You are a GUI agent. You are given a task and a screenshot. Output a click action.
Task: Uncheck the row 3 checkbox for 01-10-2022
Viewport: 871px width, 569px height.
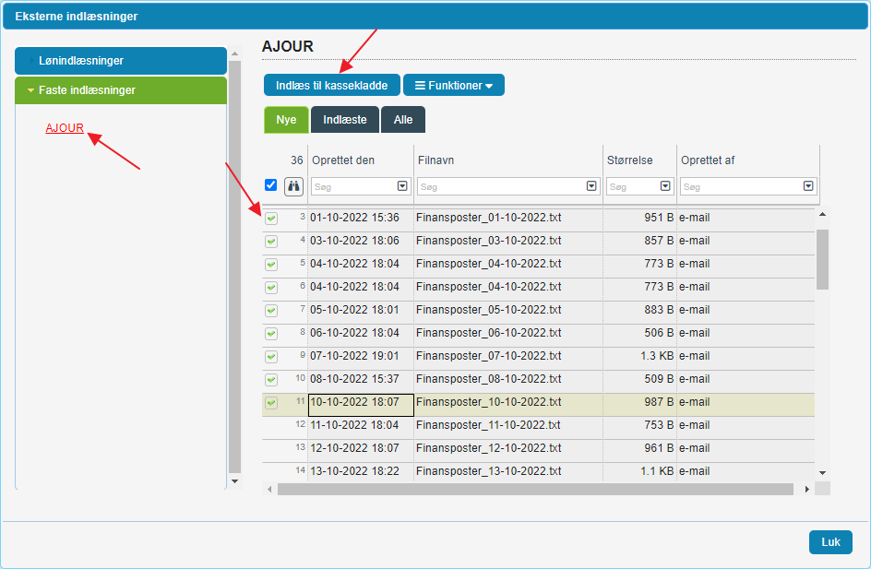click(x=271, y=219)
